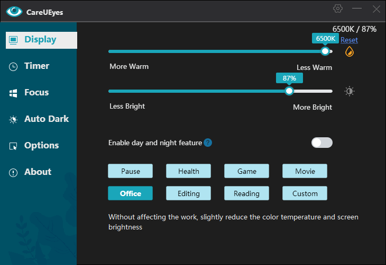Open the Auto Dark tab

(x=47, y=119)
